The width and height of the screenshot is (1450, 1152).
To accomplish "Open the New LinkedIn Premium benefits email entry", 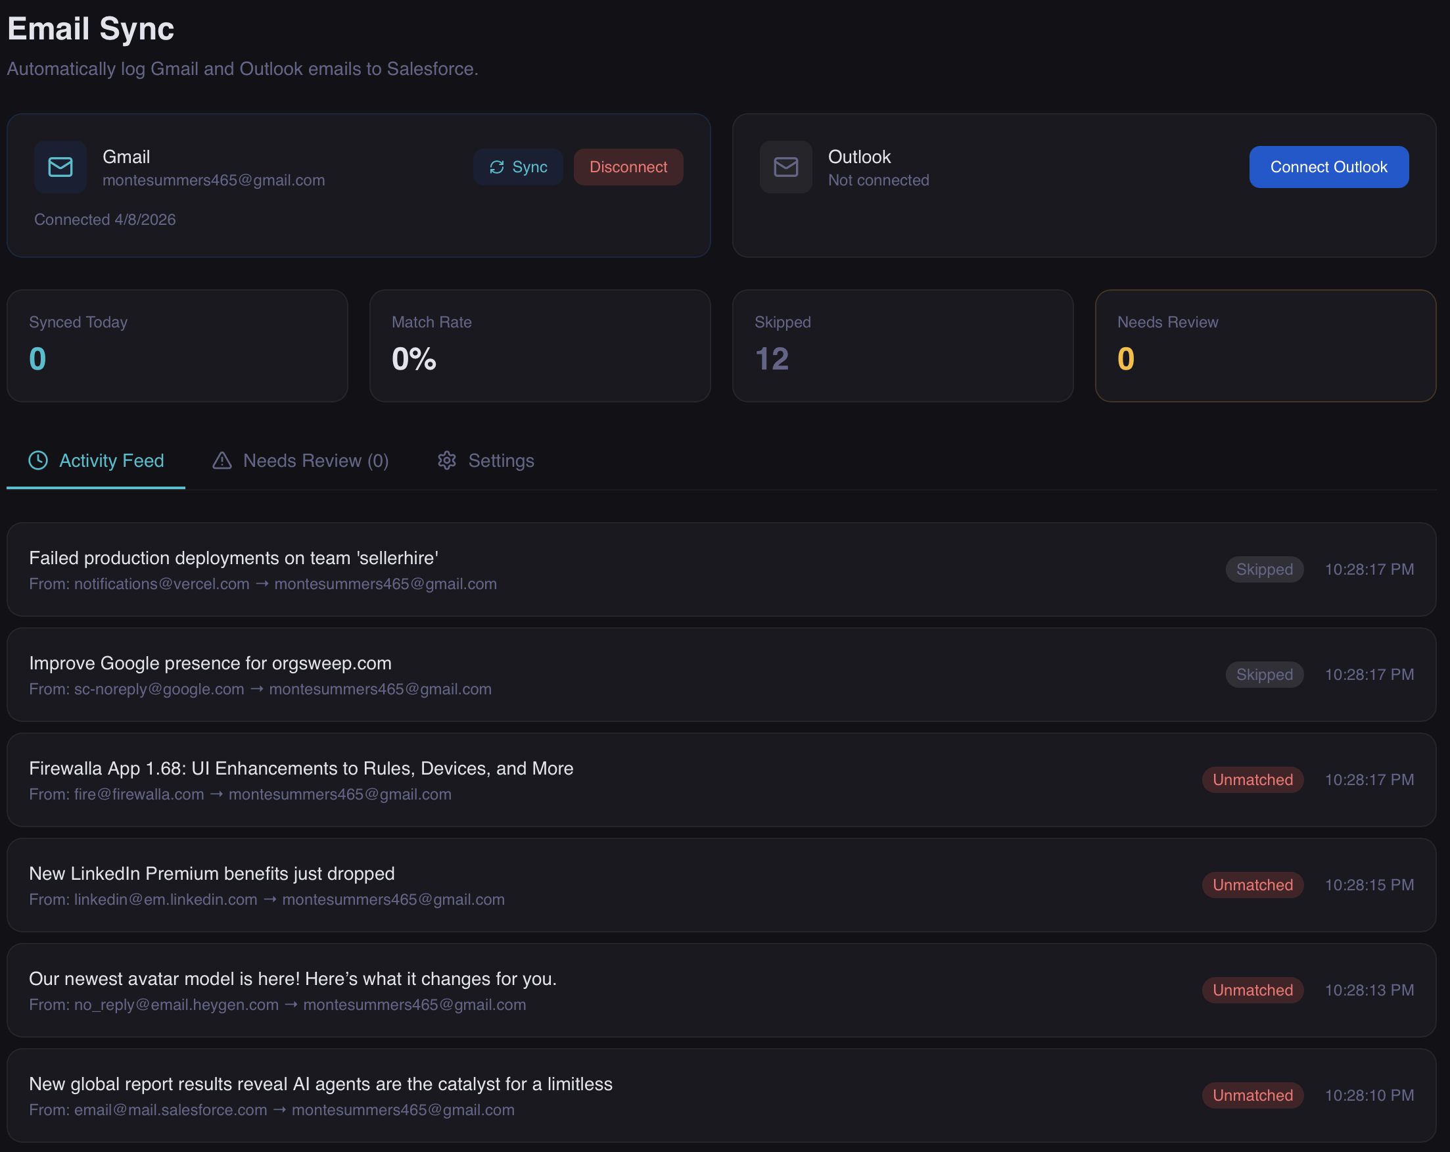I will 211,873.
